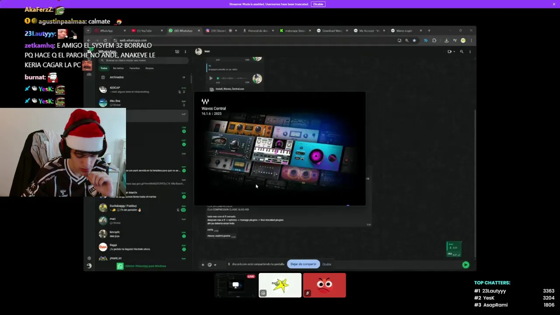
Task: Open the Abu Bea chat
Action: pos(143,103)
